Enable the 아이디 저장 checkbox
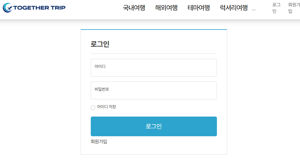 pyautogui.click(x=93, y=108)
